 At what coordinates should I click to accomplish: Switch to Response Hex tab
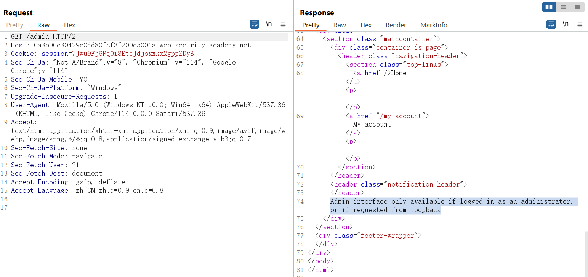point(366,25)
